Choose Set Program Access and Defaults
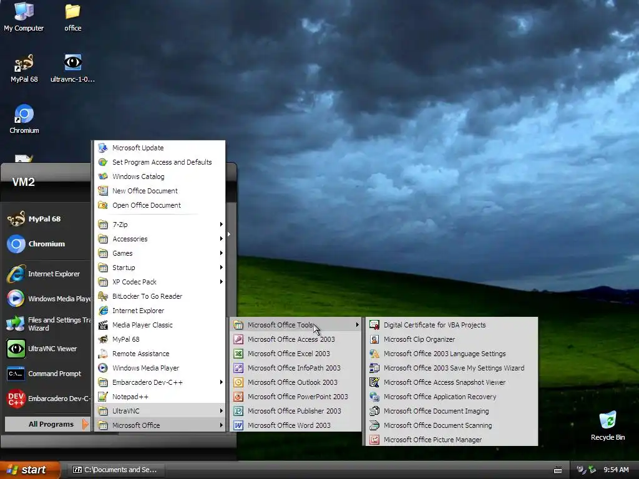 tap(160, 162)
